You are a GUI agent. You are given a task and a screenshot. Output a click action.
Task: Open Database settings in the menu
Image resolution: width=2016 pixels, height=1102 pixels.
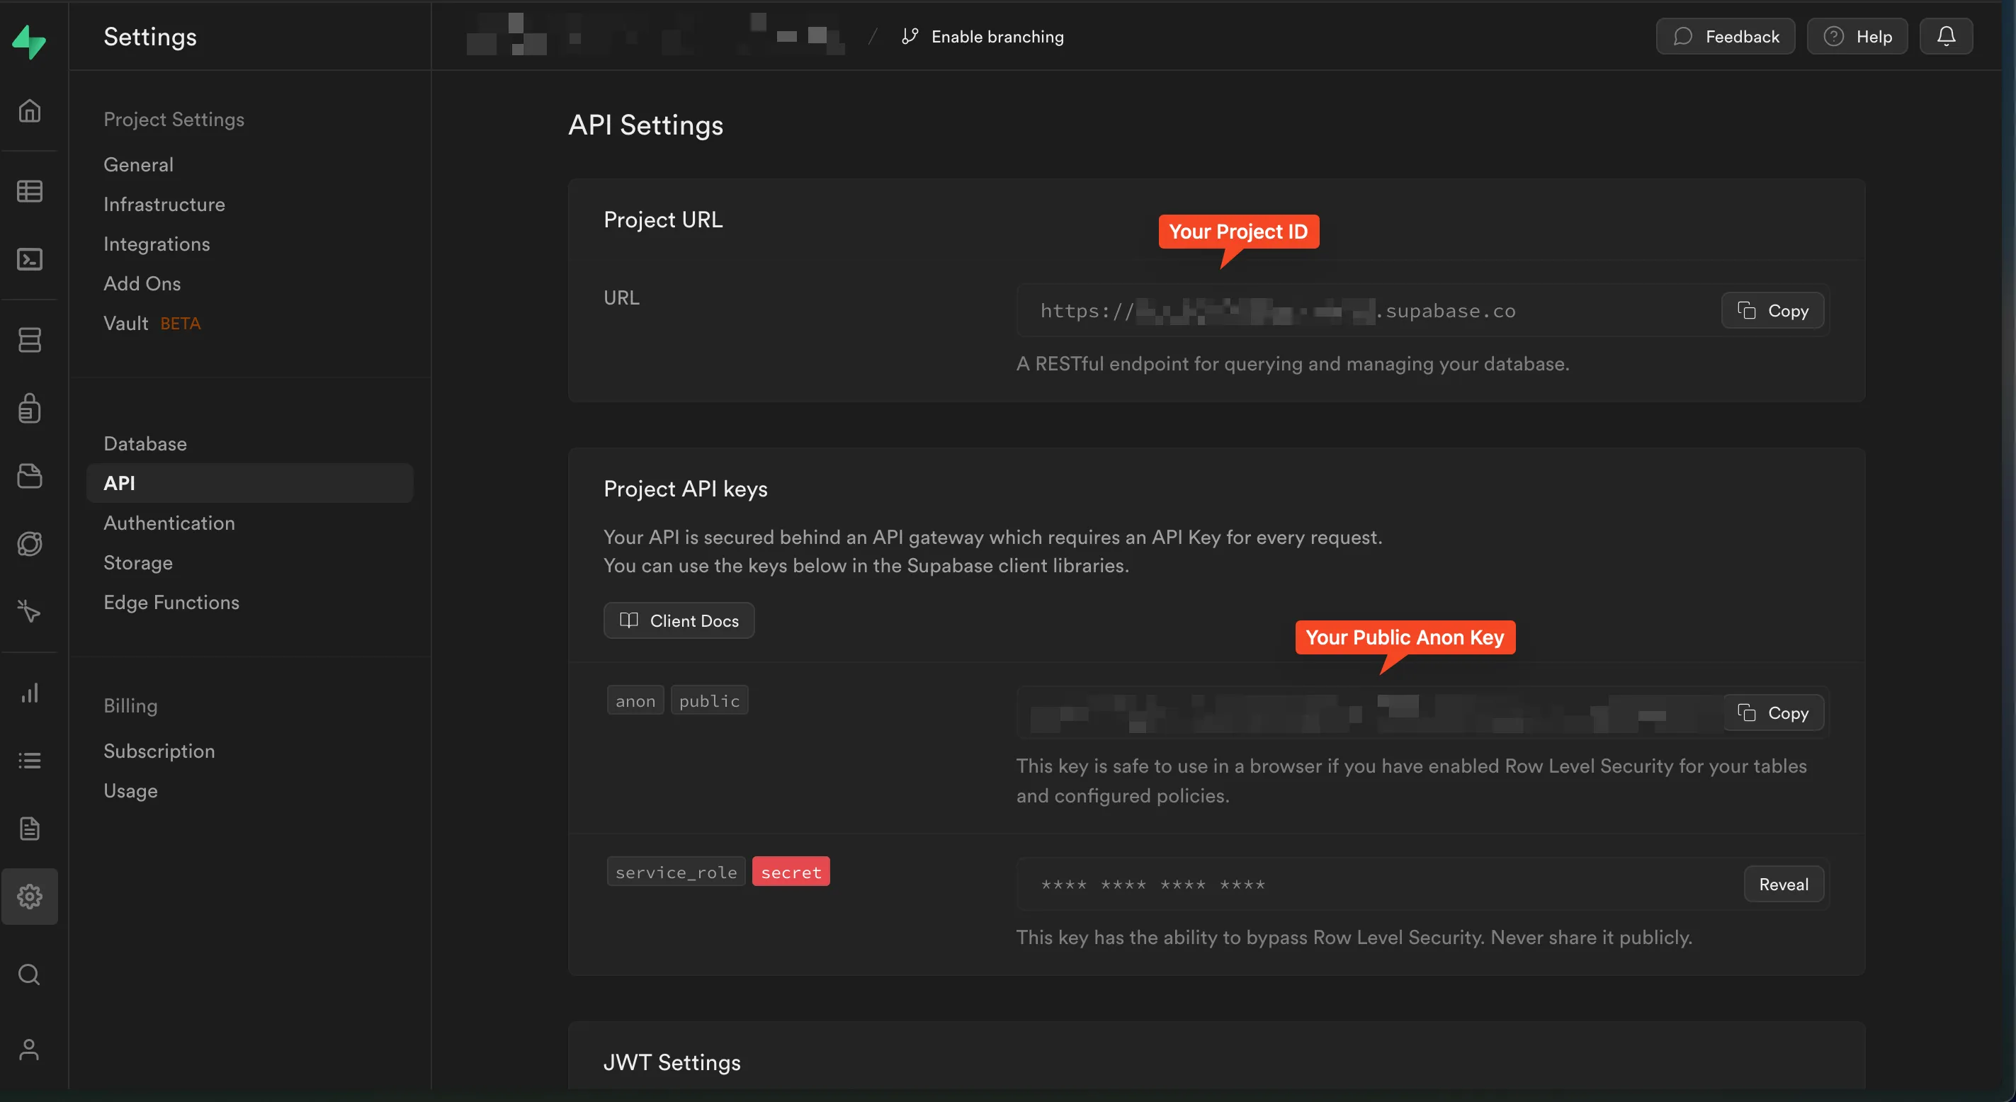tap(145, 444)
